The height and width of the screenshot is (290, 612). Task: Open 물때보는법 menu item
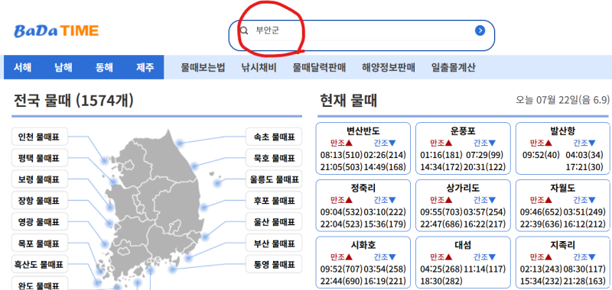click(x=203, y=67)
